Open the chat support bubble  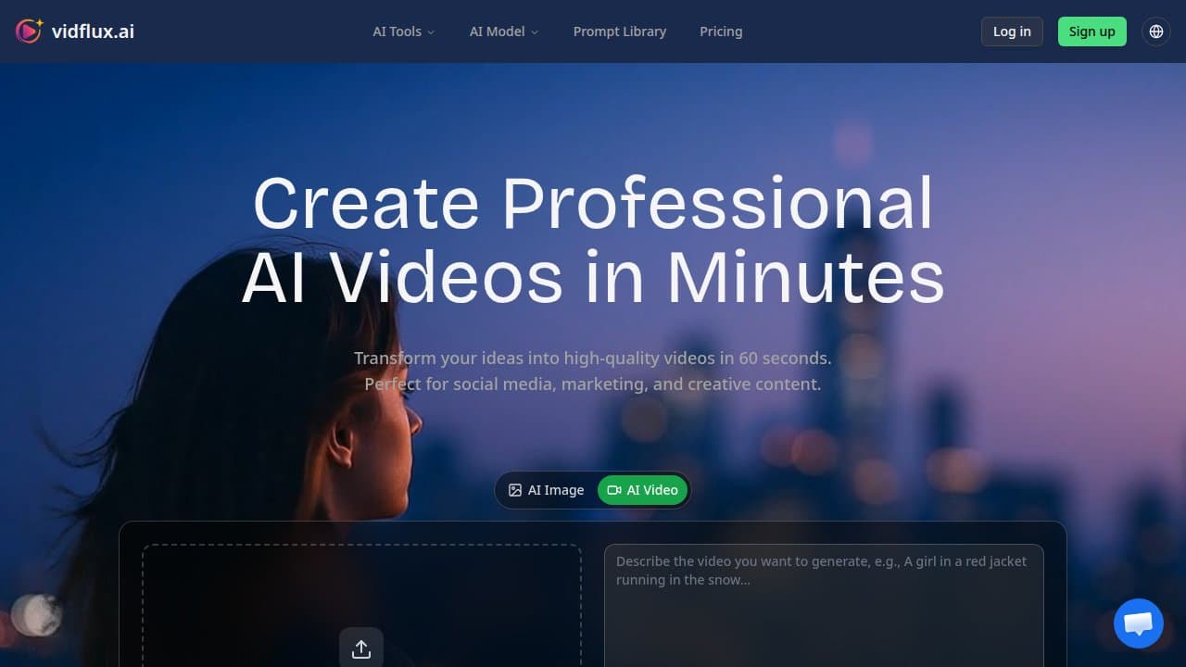tap(1138, 623)
